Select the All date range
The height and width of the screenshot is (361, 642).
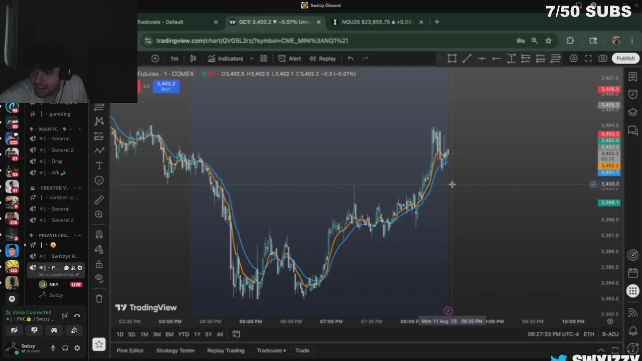[x=220, y=334]
